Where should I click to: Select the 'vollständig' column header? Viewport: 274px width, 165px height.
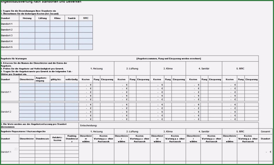72,80
